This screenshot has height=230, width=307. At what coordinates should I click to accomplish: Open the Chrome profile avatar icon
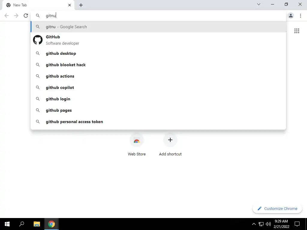(291, 16)
